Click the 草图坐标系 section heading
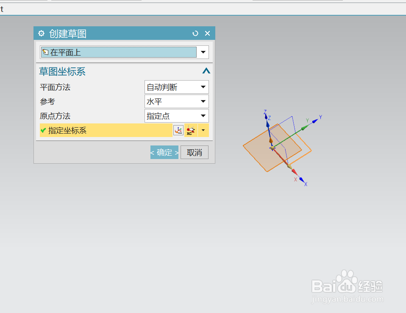 (x=62, y=72)
